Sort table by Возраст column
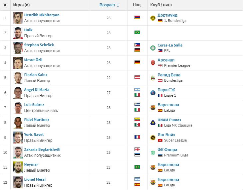243x190 pixels. click(109, 5)
